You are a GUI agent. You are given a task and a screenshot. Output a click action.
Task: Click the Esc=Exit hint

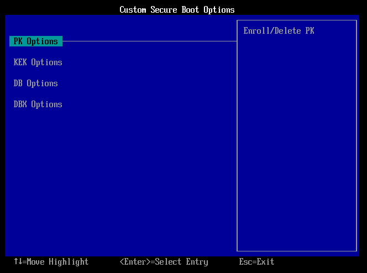coord(256,262)
